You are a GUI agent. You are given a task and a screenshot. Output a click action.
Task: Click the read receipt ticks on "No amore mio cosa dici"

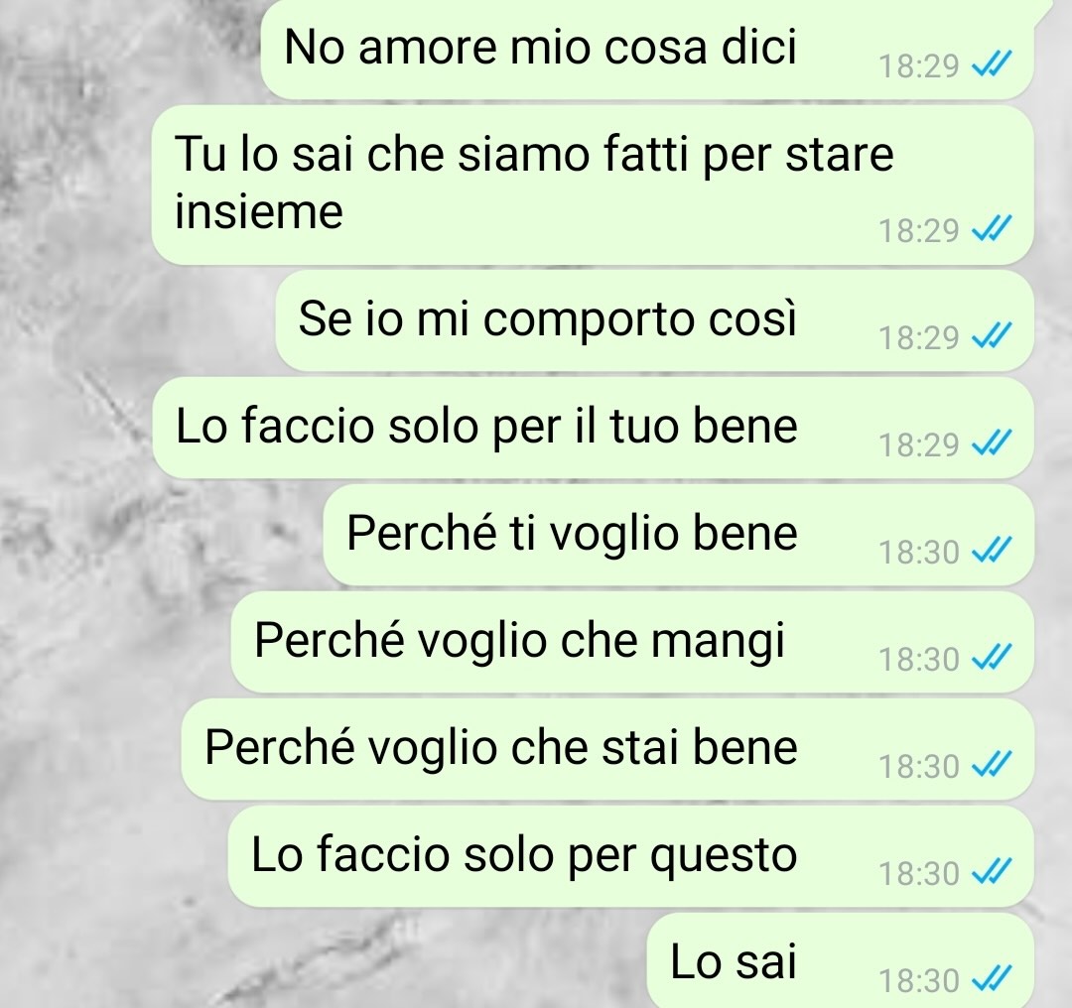pos(991,64)
